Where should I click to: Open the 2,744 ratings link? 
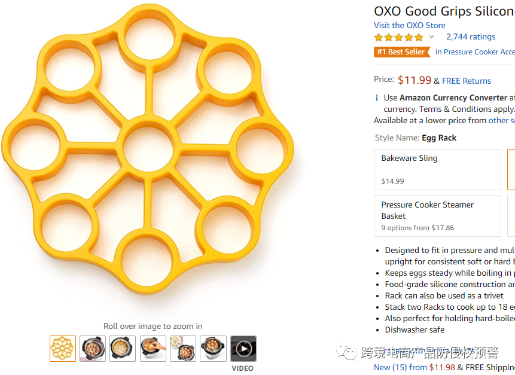point(471,36)
